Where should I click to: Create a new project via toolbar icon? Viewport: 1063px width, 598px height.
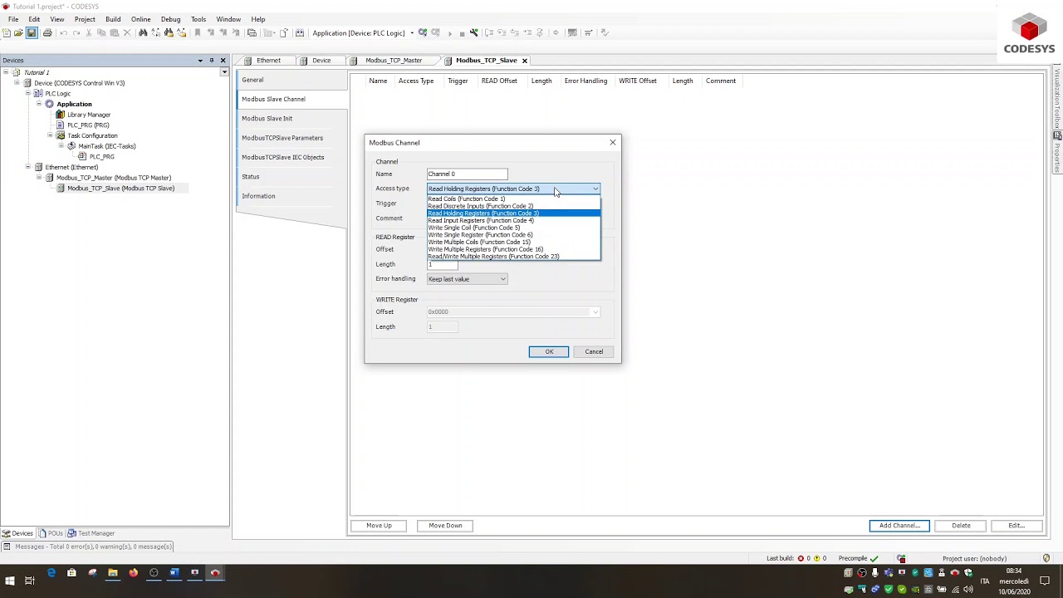7,33
